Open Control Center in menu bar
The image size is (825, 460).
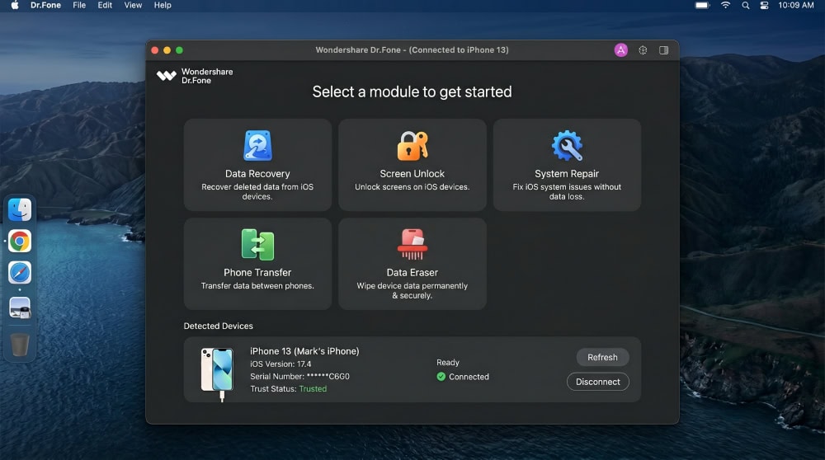tap(765, 5)
